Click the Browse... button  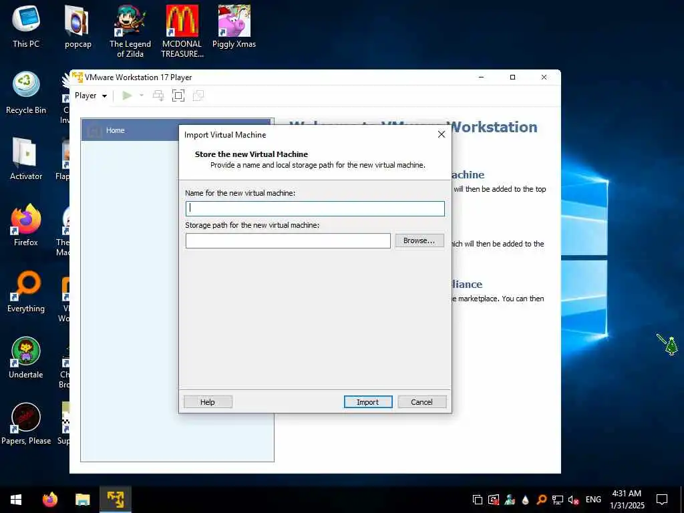(419, 240)
